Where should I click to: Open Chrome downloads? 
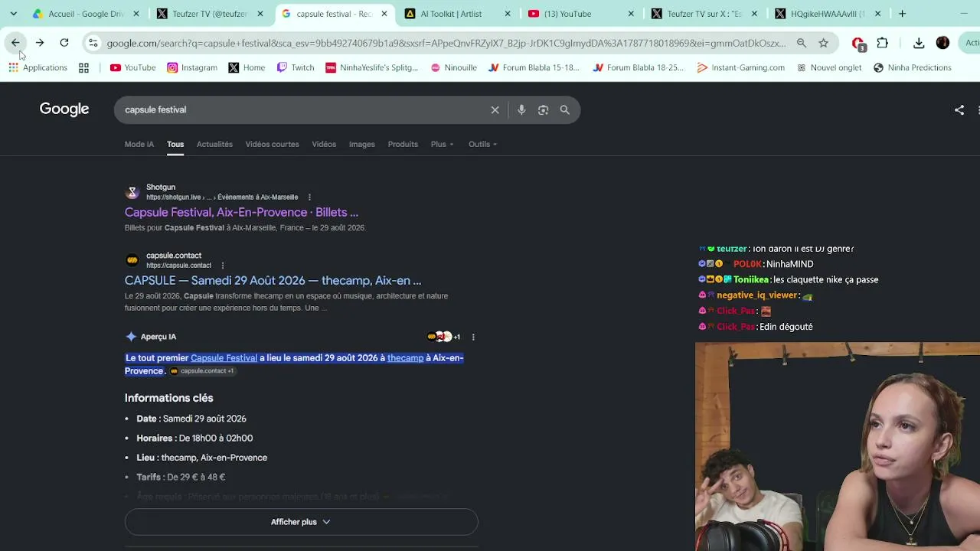pyautogui.click(x=919, y=43)
